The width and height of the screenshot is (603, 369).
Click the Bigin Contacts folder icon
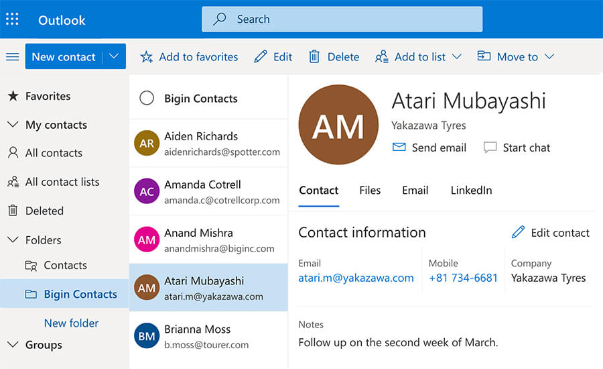(31, 295)
